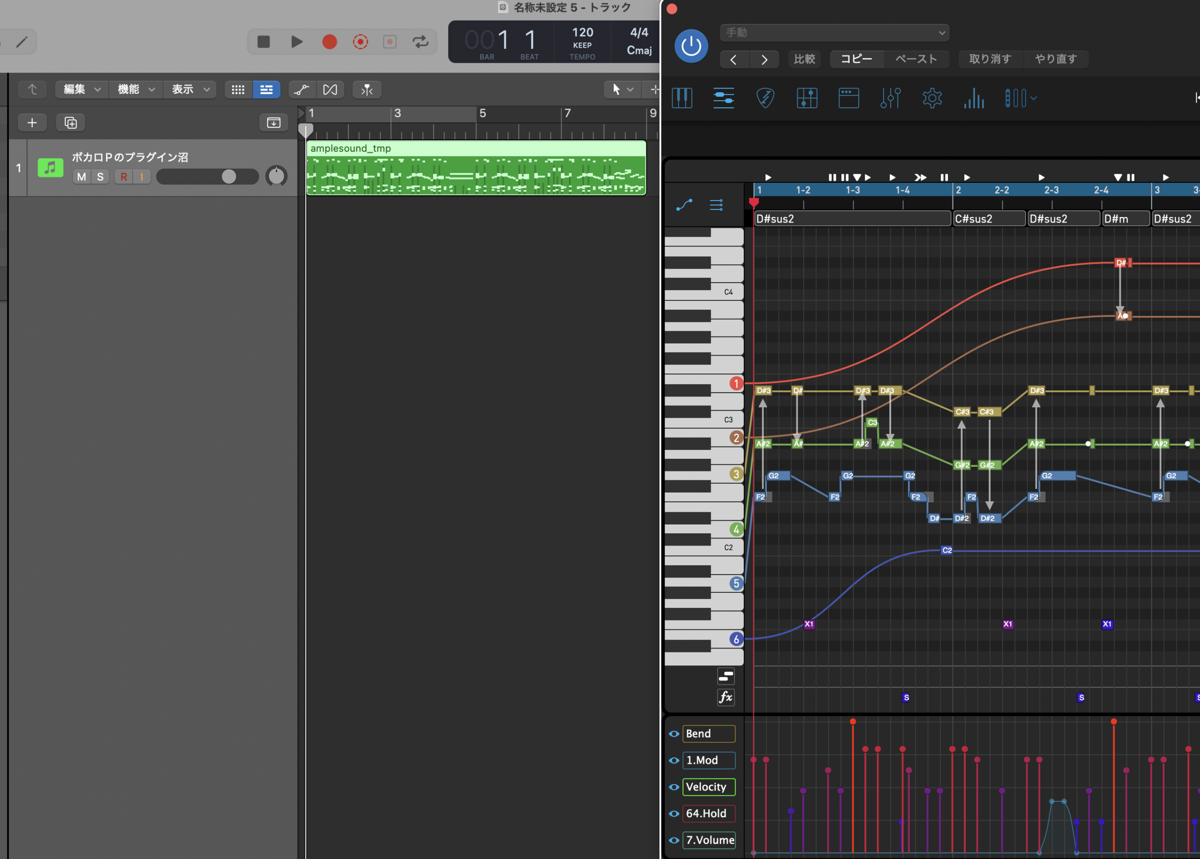Open plugin settings gear icon
The height and width of the screenshot is (859, 1200).
click(x=932, y=98)
